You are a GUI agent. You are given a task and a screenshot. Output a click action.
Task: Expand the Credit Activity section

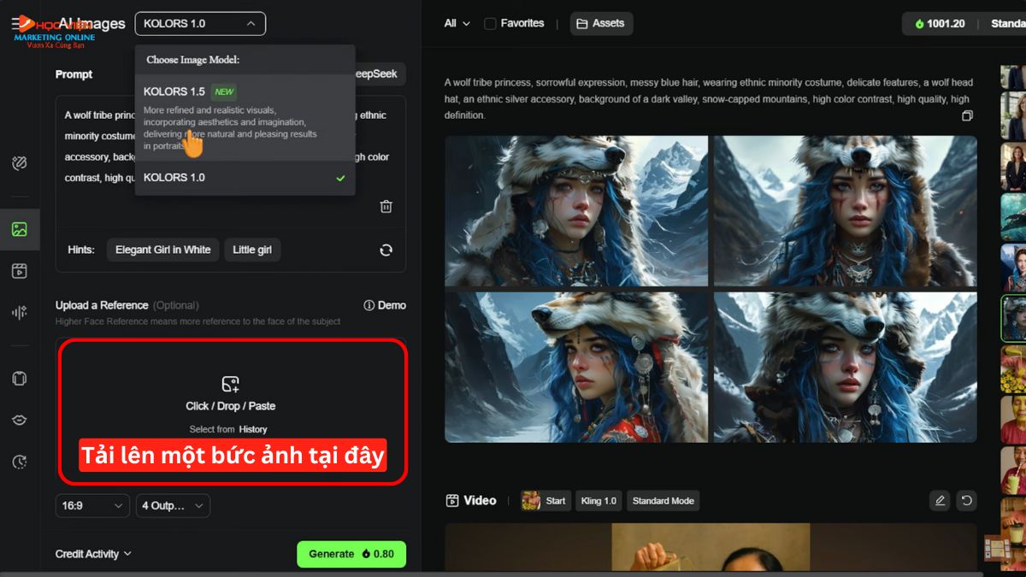point(94,554)
